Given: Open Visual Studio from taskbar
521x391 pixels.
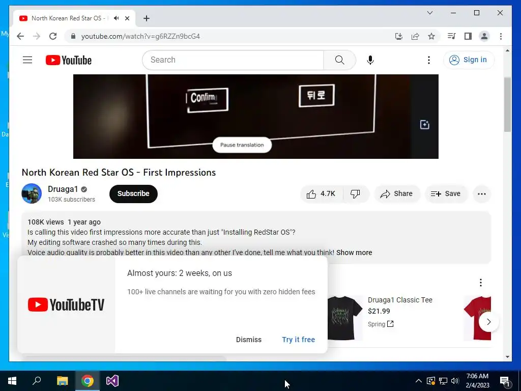Looking at the screenshot, I should click(112, 381).
